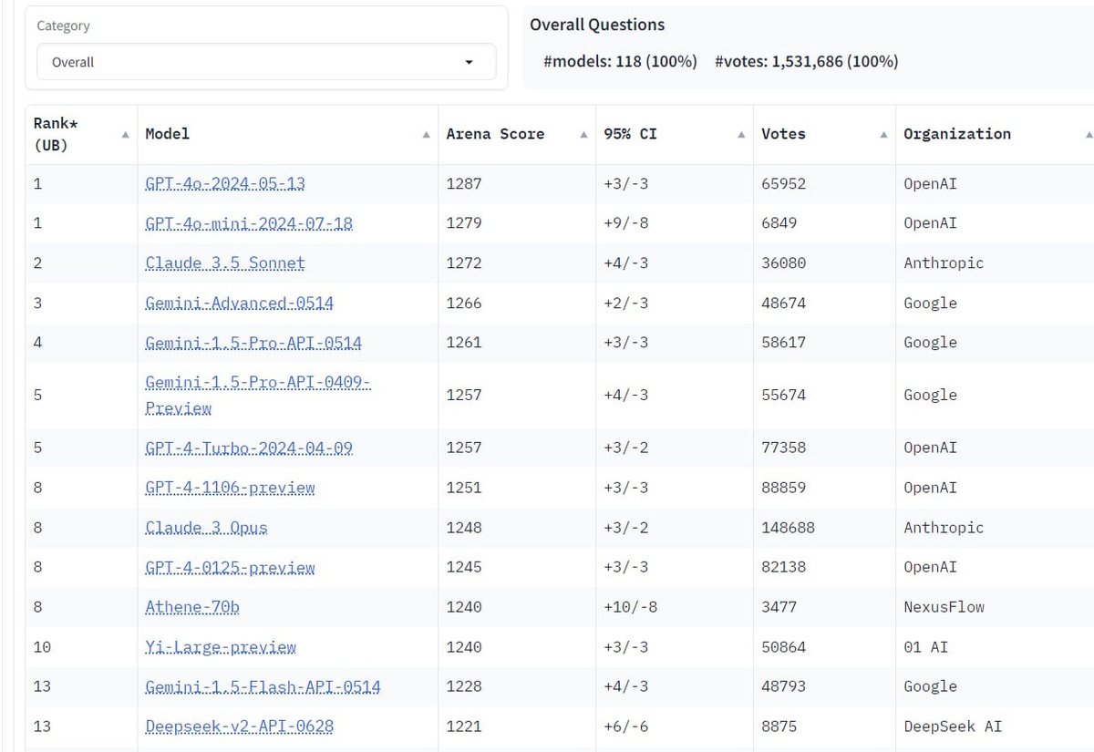This screenshot has height=752, width=1094.
Task: Sort by the Model column arrow
Action: 426,135
